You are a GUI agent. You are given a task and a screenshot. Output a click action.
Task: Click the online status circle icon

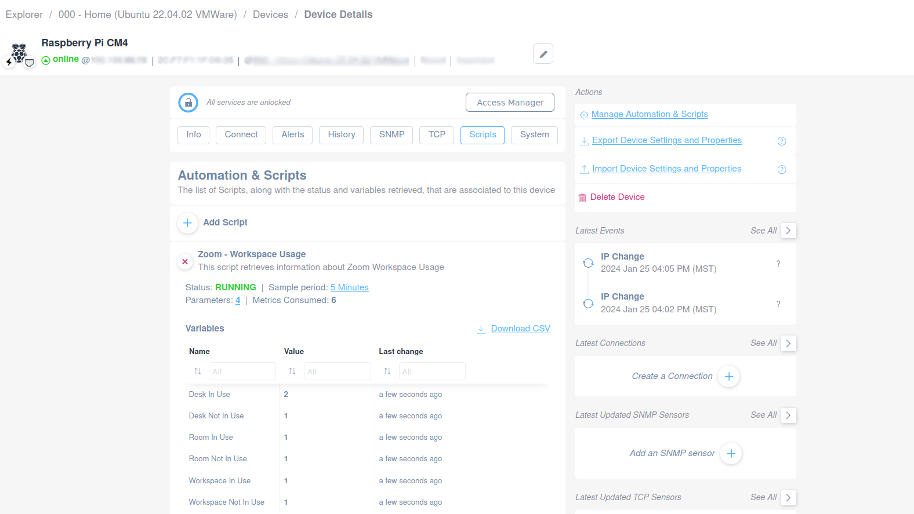(x=46, y=60)
